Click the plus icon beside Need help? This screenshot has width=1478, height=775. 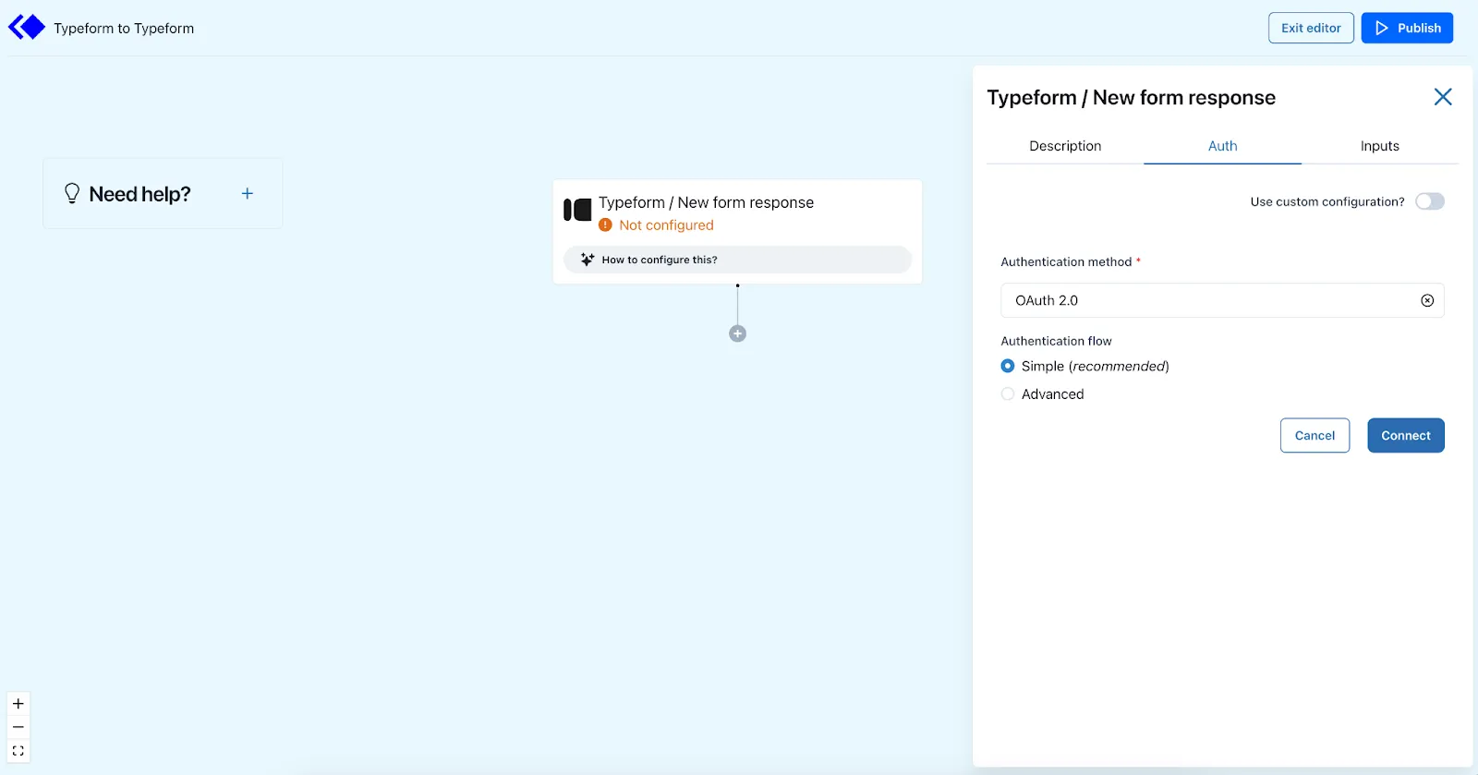point(248,193)
